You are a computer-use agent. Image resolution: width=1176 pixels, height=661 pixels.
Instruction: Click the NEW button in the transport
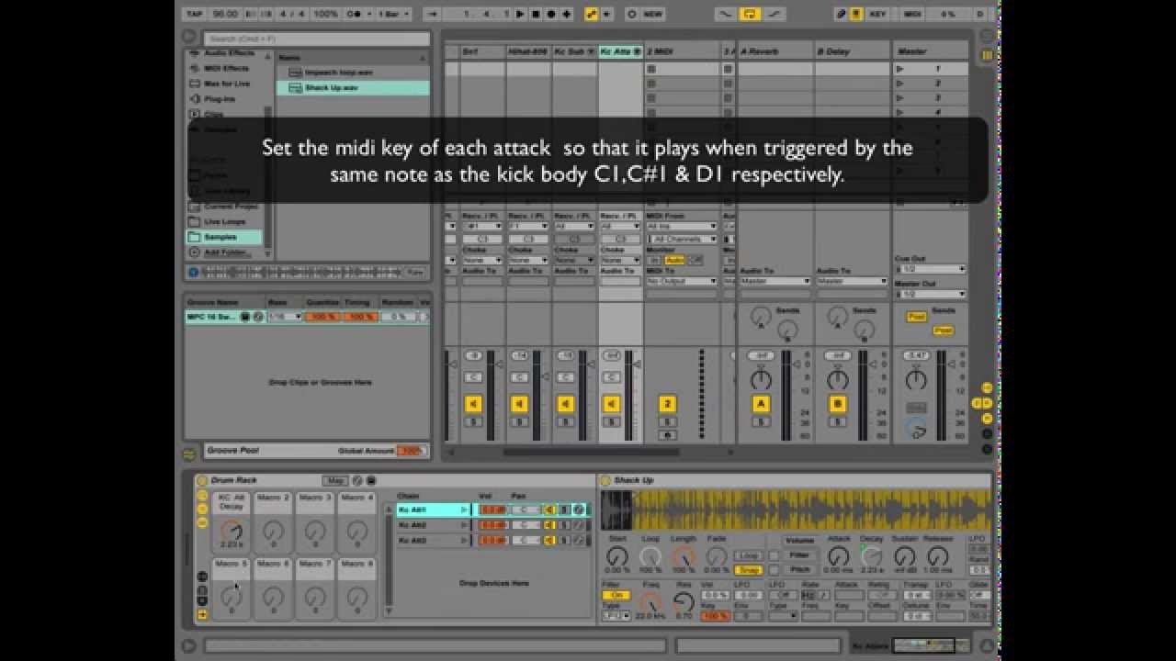[x=652, y=14]
